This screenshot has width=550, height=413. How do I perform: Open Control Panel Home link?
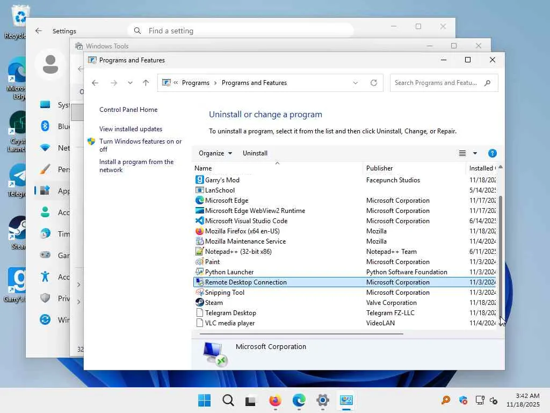click(128, 110)
